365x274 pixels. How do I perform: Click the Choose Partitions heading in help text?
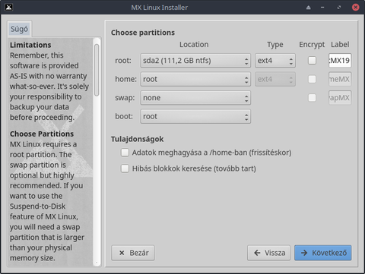[x=42, y=134]
